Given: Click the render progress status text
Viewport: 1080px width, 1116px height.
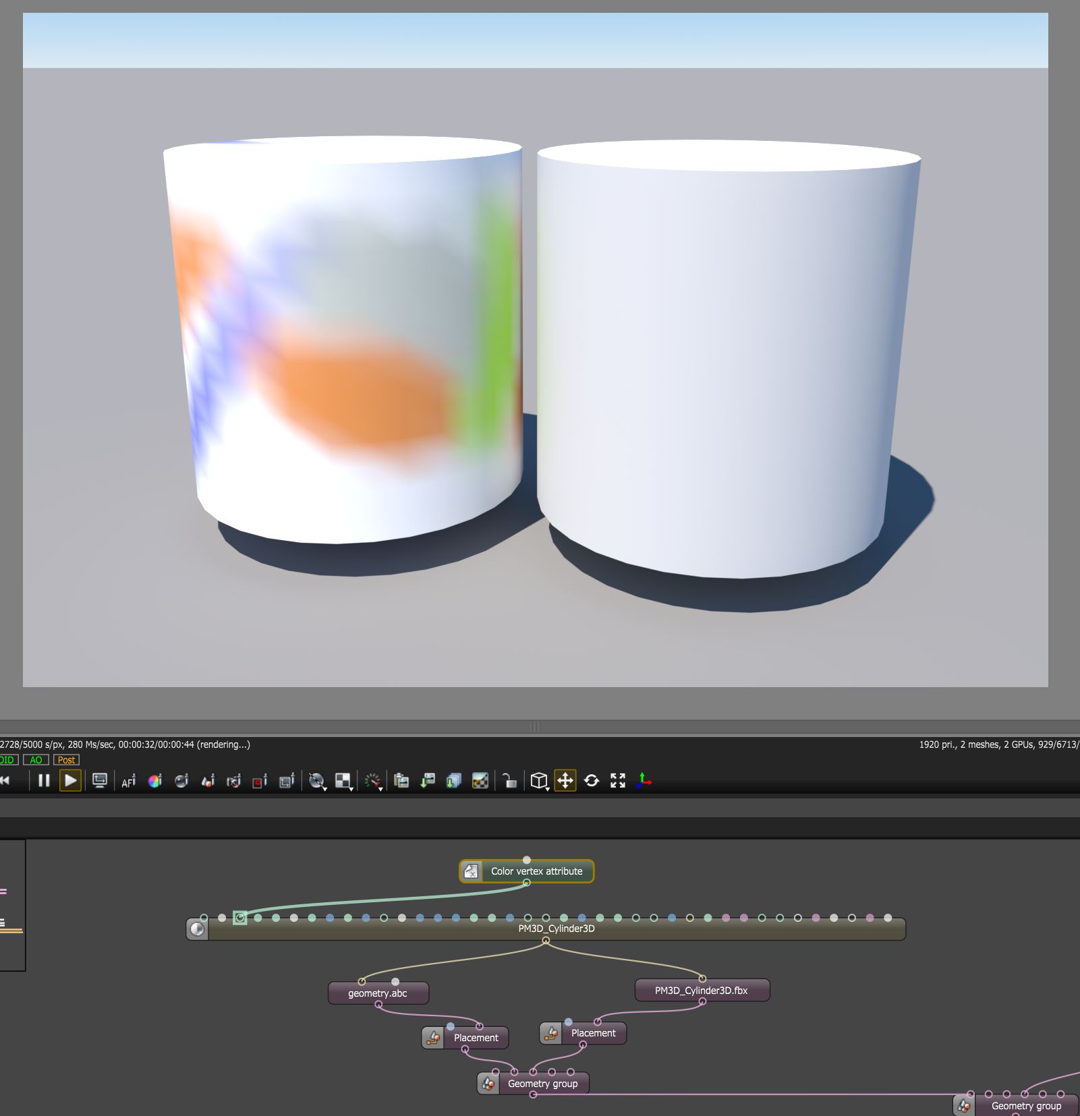Looking at the screenshot, I should click(x=125, y=744).
